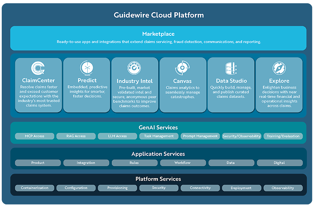Click the Workflow application service

tap(183, 163)
